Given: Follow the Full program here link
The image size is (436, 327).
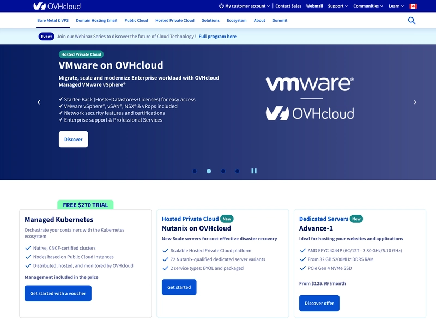Looking at the screenshot, I should click(x=217, y=37).
